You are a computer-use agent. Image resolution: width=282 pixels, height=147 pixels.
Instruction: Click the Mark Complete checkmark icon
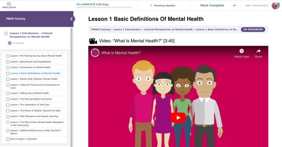(234, 5)
